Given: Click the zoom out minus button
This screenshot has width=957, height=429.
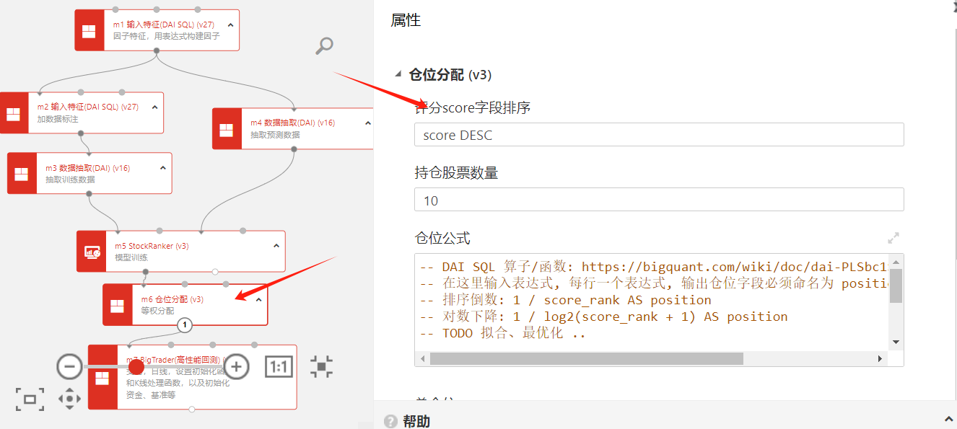Looking at the screenshot, I should pos(69,367).
